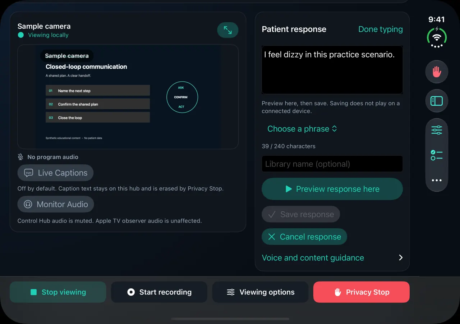This screenshot has height=324, width=460.
Task: Toggle Monitor Audio on
Action: [x=56, y=204]
